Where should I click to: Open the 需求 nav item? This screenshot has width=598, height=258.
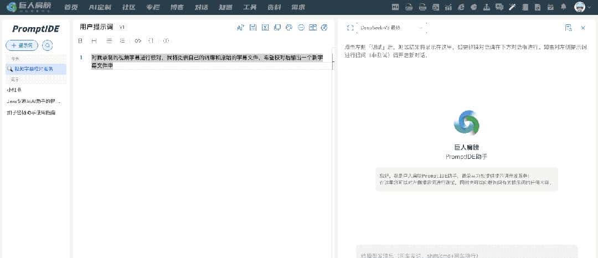[x=298, y=7]
